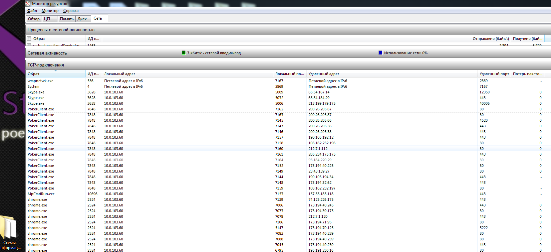Sort TCP connections by 'Локальный адрес' header
The width and height of the screenshot is (551, 252).
tap(188, 74)
